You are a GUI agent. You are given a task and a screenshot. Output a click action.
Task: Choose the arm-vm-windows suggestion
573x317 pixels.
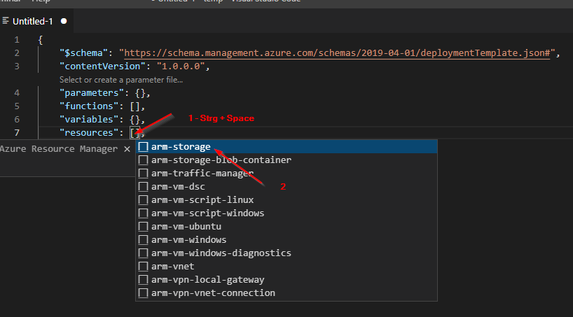pyautogui.click(x=286, y=240)
